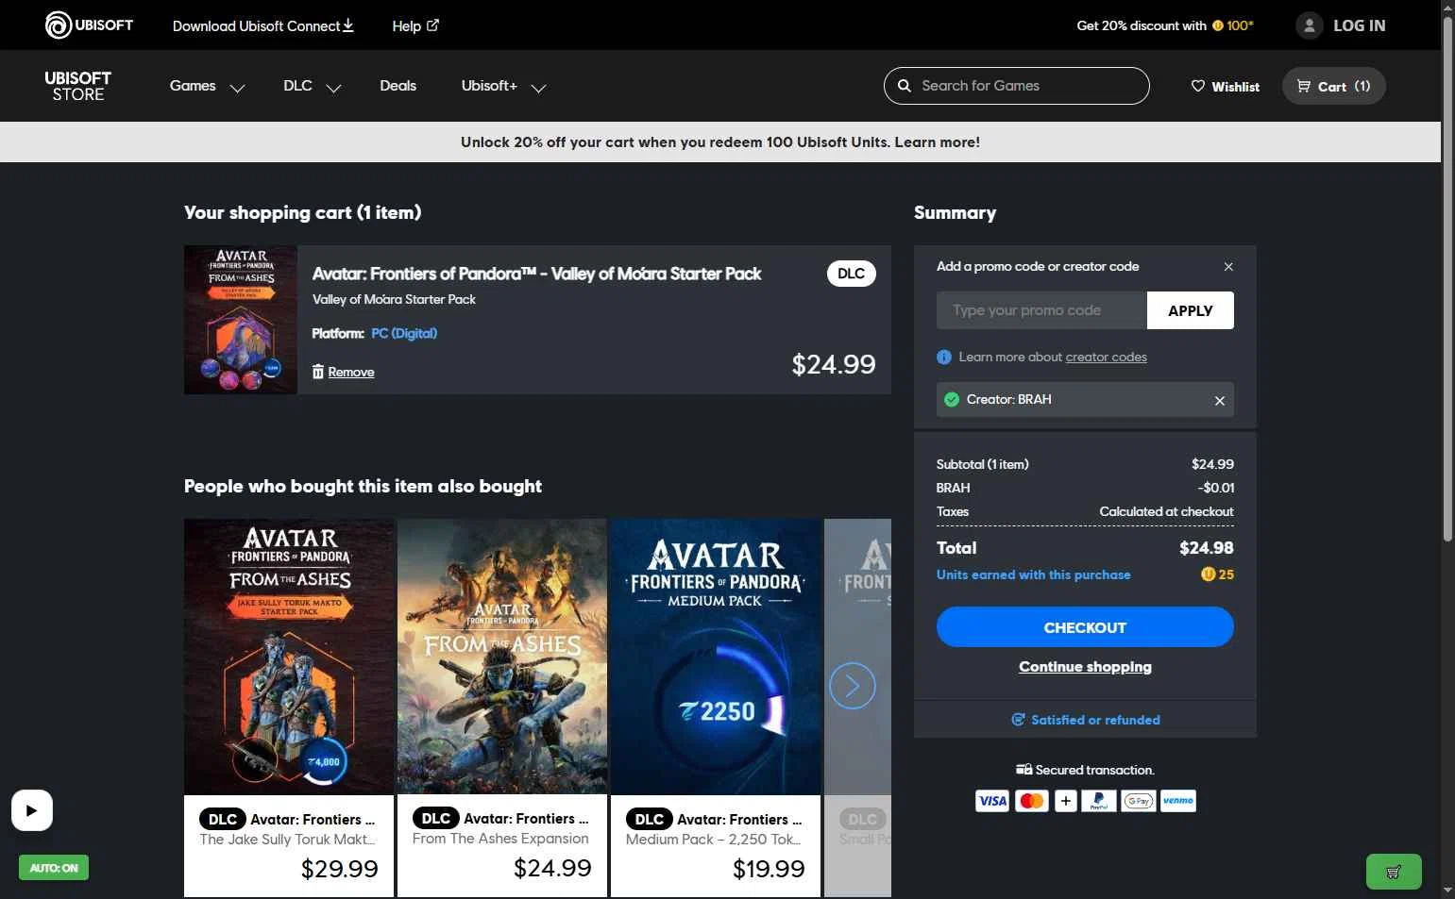Screen dimensions: 1455x899
Task: Click the Get 20% discount with 100 Units offer
Action: (1165, 25)
